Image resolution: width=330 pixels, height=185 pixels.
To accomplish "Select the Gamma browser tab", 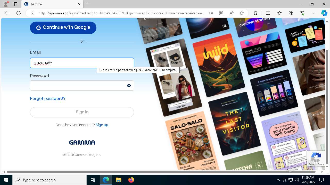I will [52, 4].
